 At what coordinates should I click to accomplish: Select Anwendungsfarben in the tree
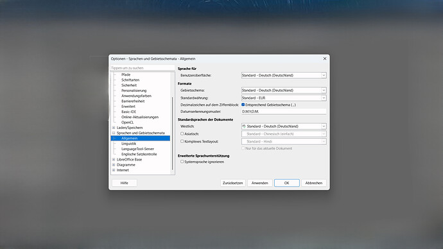click(136, 96)
